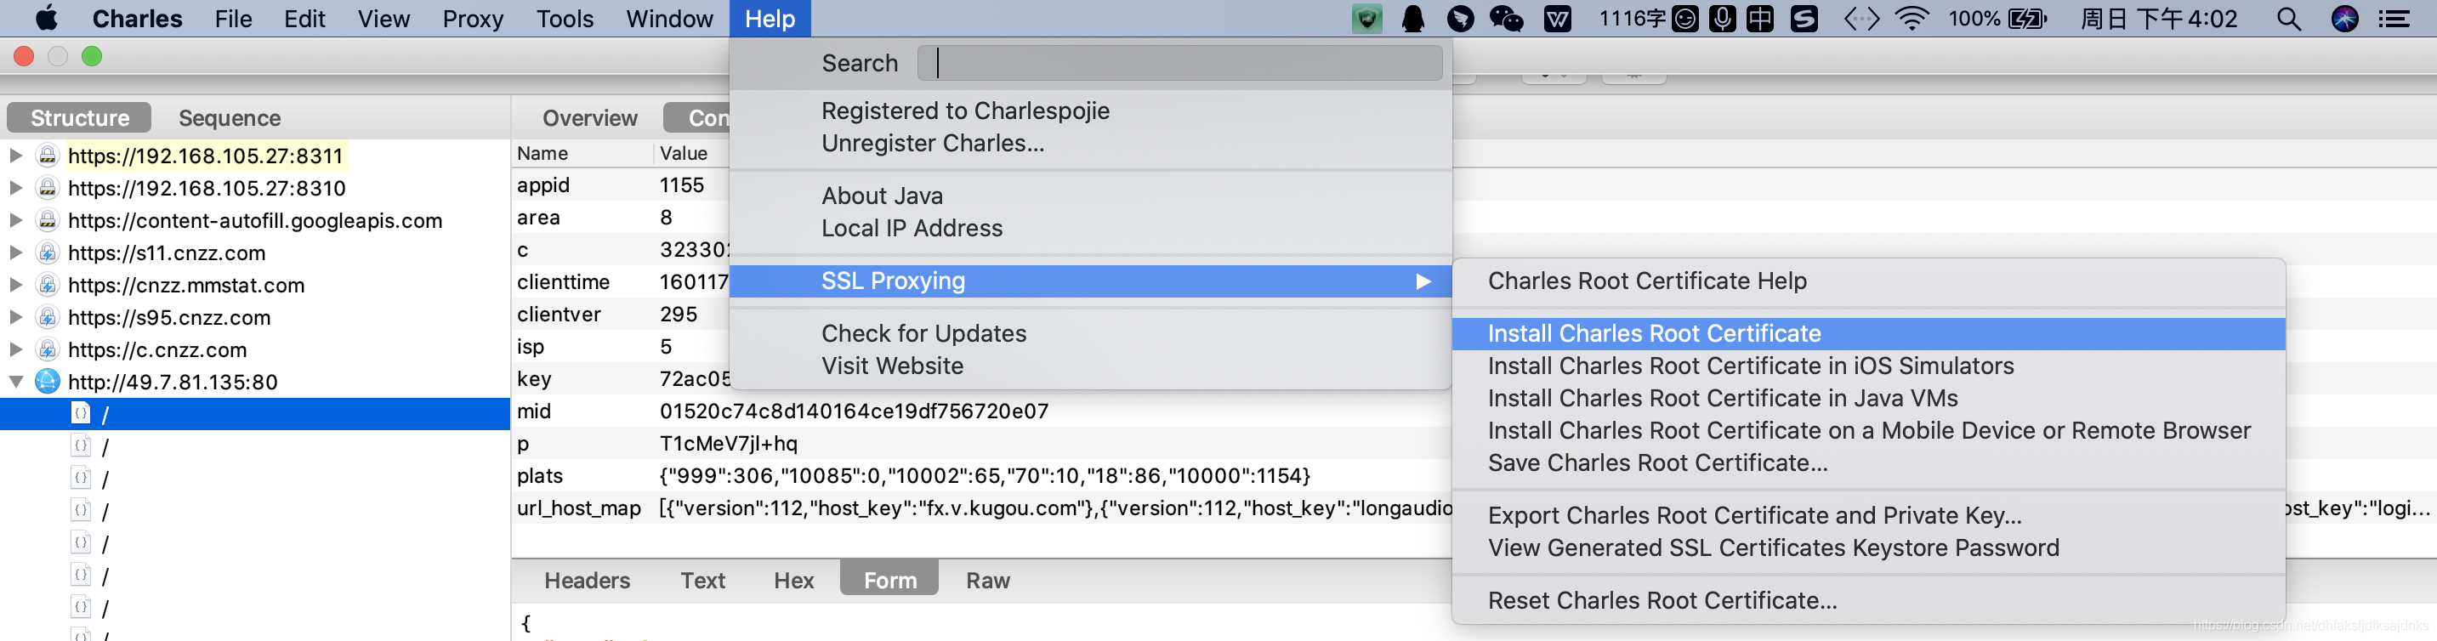Open the Wi-Fi status menu
This screenshot has width=2437, height=641.
(1912, 19)
